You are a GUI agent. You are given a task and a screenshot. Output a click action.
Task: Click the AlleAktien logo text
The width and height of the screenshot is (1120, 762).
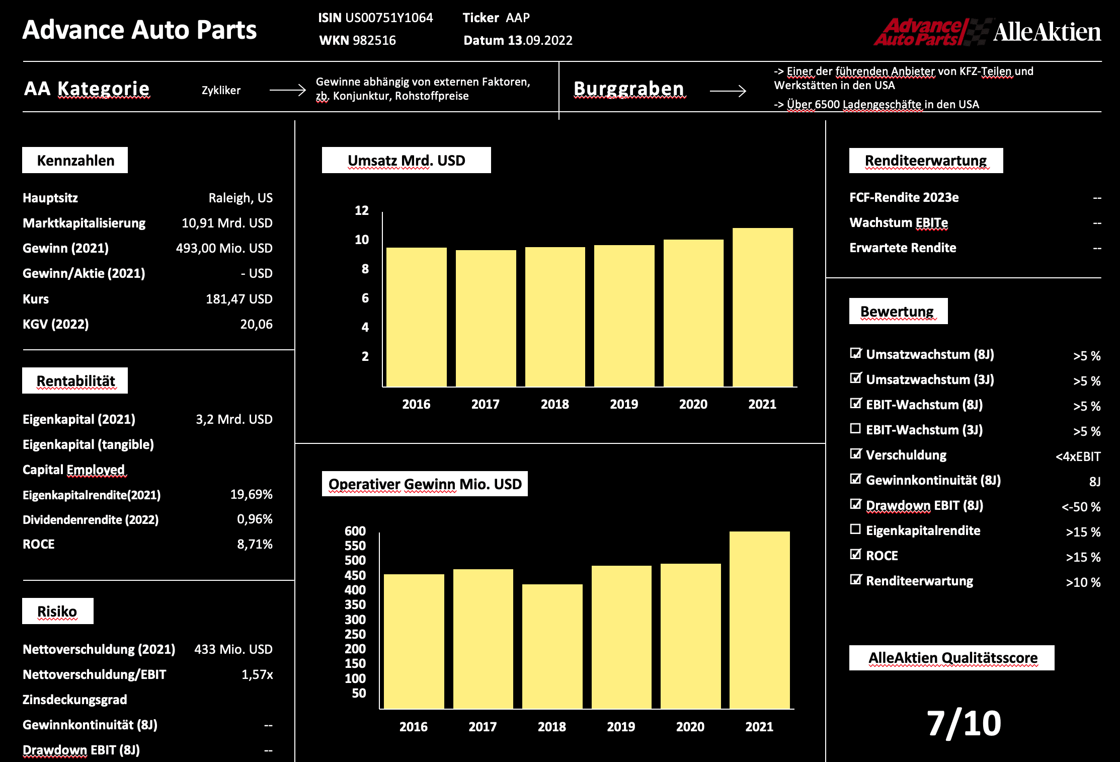pos(1047,32)
